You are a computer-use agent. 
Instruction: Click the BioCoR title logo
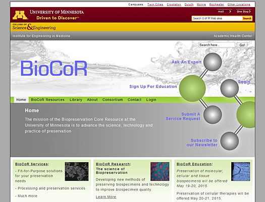pyautogui.click(x=54, y=68)
